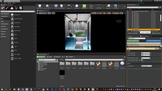
Task: Click the Blueprint/Add Script button
Action: (x=154, y=41)
